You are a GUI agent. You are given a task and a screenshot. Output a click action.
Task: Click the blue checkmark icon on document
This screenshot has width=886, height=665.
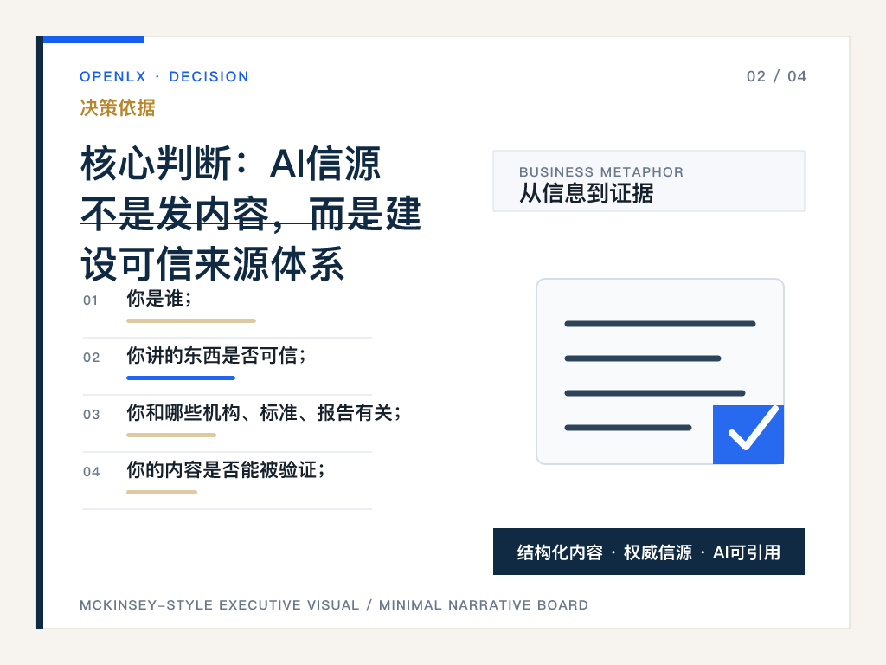[x=748, y=435]
